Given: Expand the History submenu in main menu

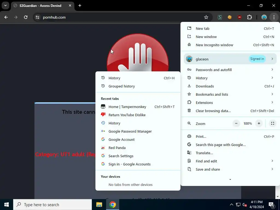Looking at the screenshot, I should pyautogui.click(x=230, y=78).
